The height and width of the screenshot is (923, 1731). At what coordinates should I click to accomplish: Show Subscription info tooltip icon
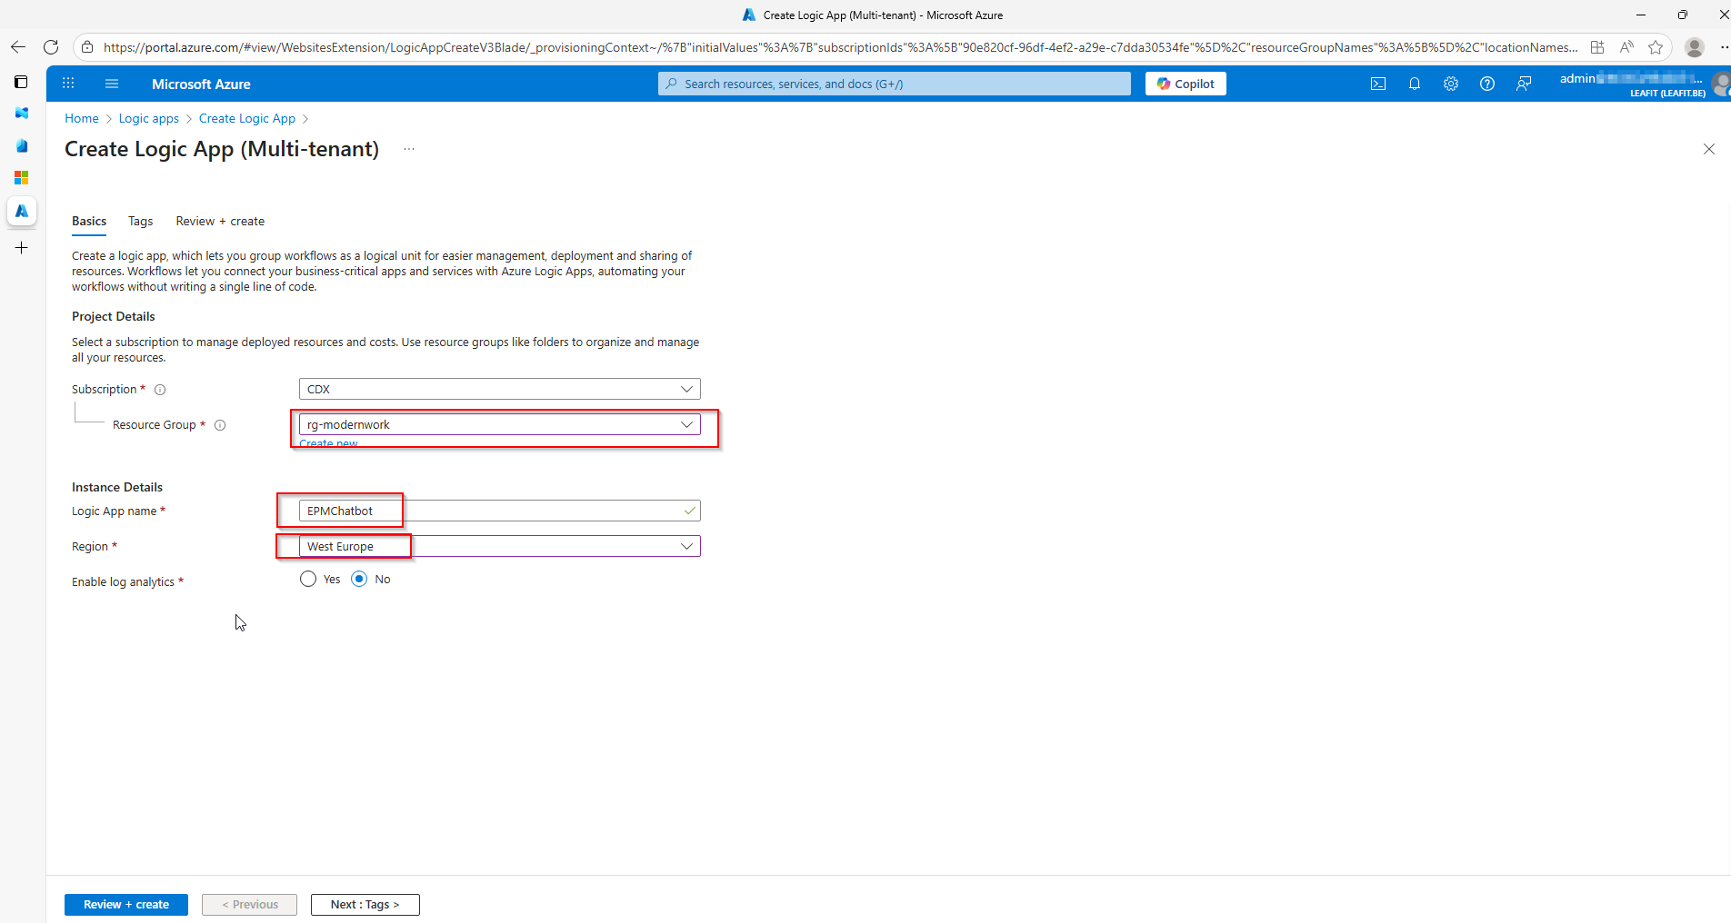[160, 390]
